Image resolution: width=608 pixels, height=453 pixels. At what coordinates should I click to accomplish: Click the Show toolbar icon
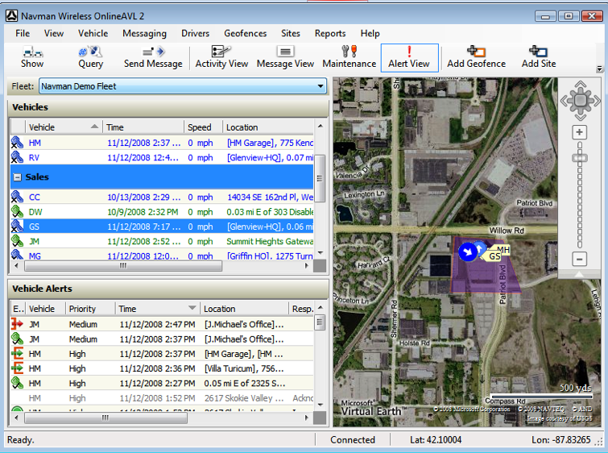pyautogui.click(x=32, y=57)
